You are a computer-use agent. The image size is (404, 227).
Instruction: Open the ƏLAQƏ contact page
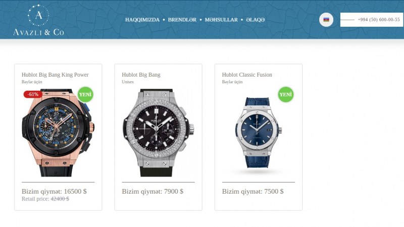point(256,20)
